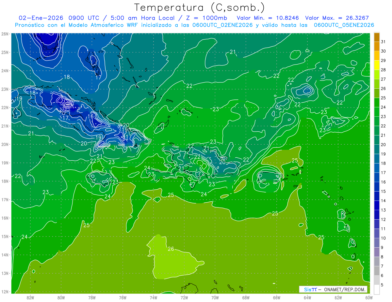The image size is (392, 302).
Task: Click the "26" contour label on the map
Action: (171, 249)
